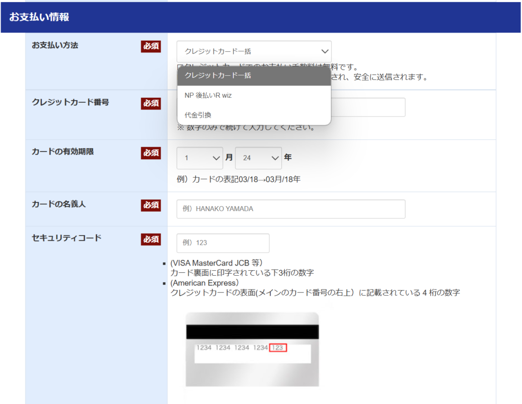Click the 必須 badge beside お支払い方法
Image resolution: width=522 pixels, height=404 pixels.
click(x=151, y=46)
